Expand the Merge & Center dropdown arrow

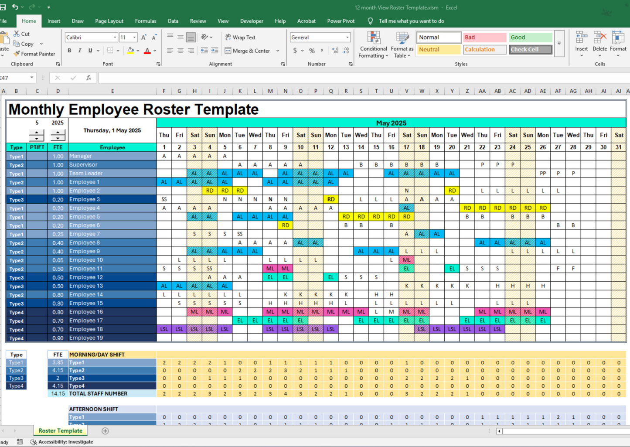pyautogui.click(x=278, y=51)
